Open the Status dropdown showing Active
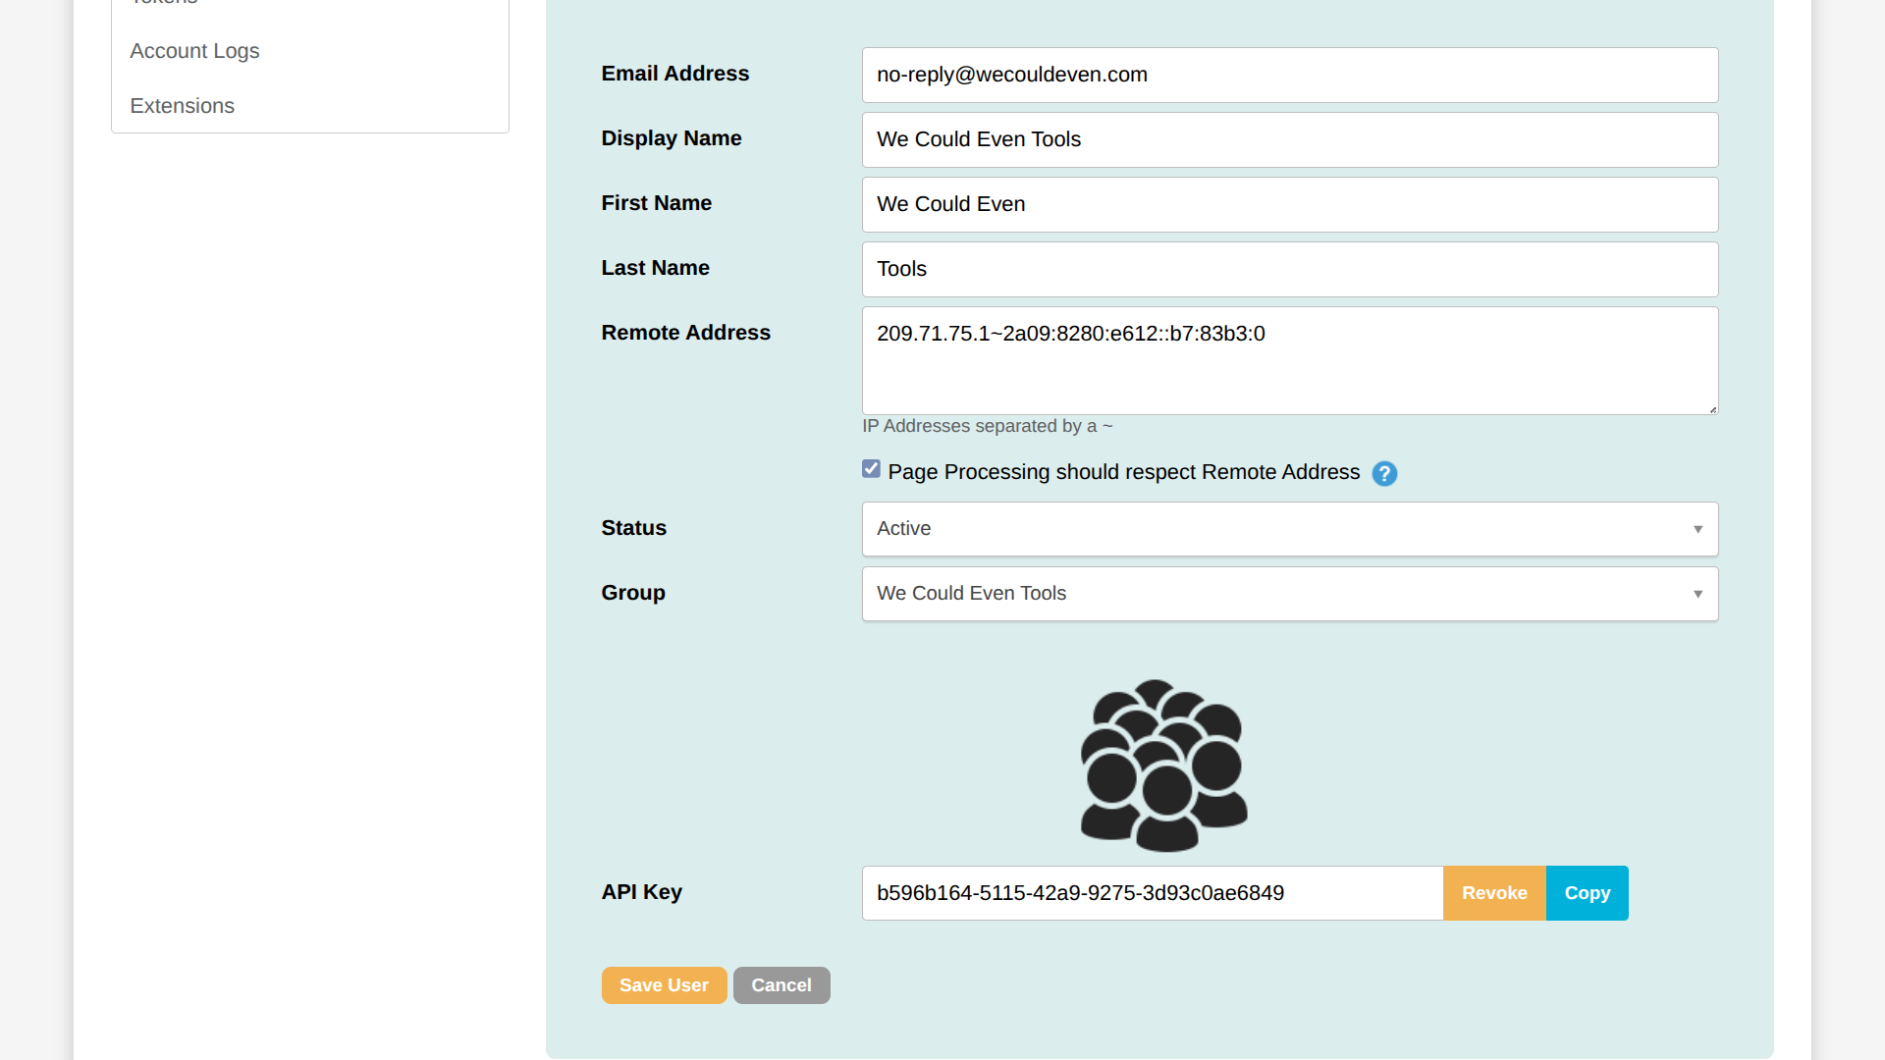The height and width of the screenshot is (1060, 1885). pos(1276,529)
